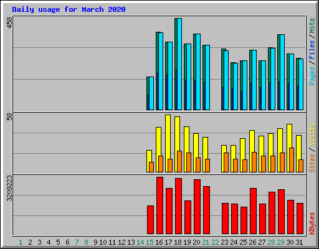319x249 pixels.
Task: Click the cyan hits bar for day 31
Action: [x=301, y=85]
